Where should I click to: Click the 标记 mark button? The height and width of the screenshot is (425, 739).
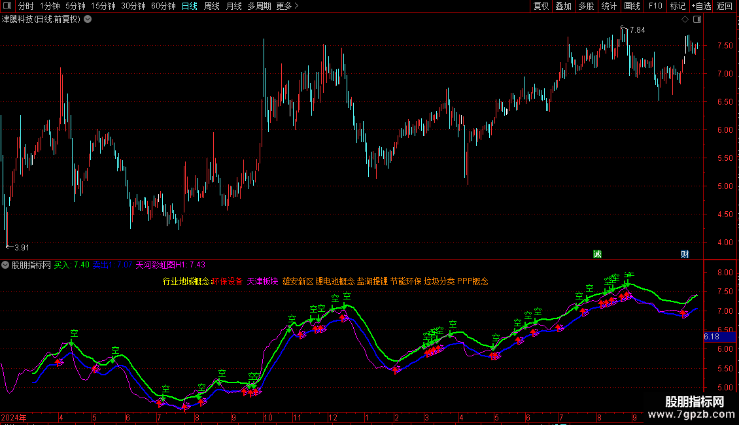coord(678,6)
